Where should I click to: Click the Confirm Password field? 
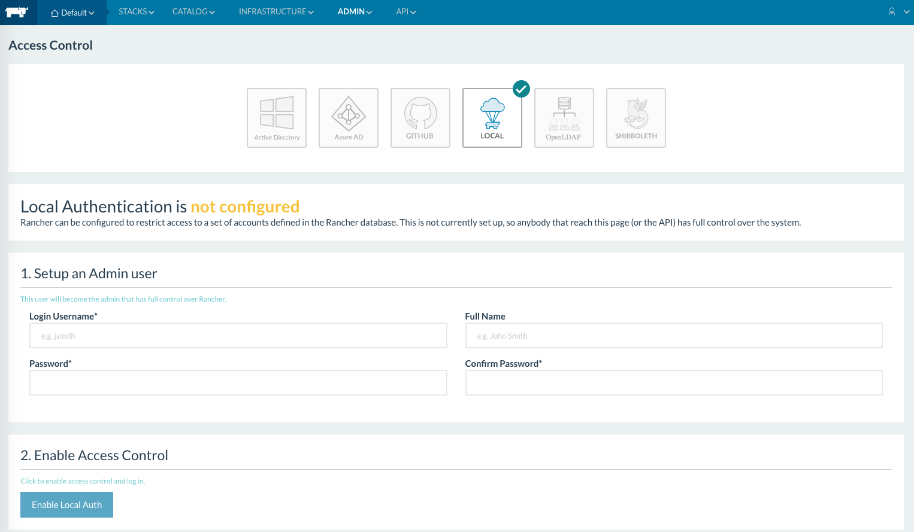674,383
